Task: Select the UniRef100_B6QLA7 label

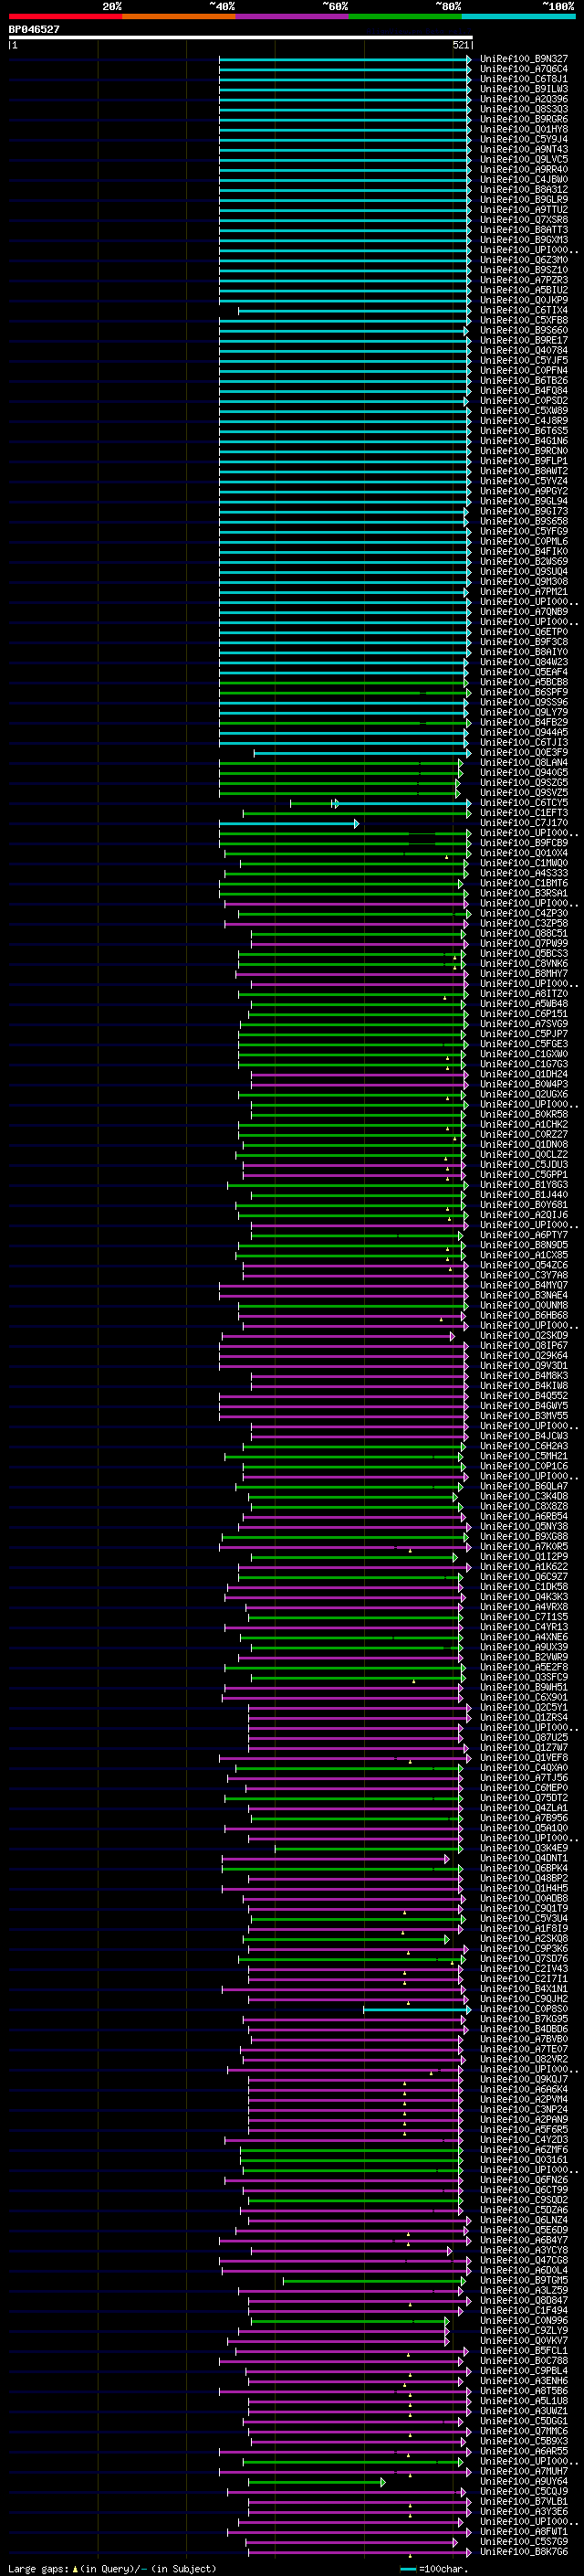Action: pos(524,1486)
